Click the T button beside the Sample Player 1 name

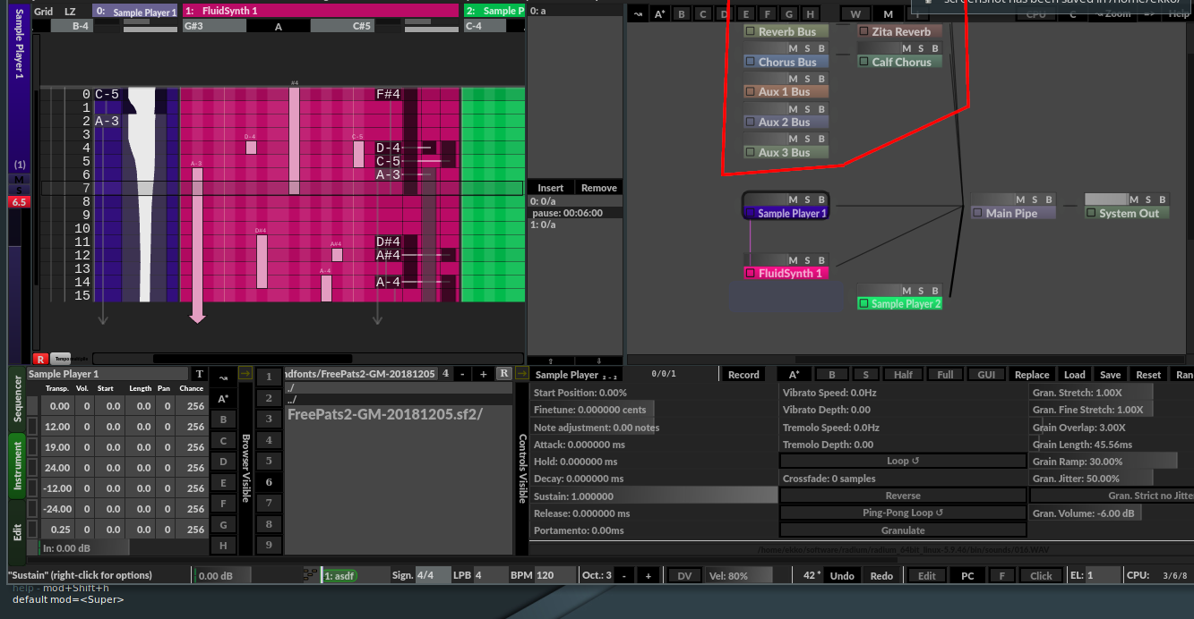[x=199, y=374]
